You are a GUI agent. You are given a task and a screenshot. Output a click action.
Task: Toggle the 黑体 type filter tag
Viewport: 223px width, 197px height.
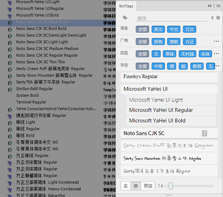tap(170, 54)
